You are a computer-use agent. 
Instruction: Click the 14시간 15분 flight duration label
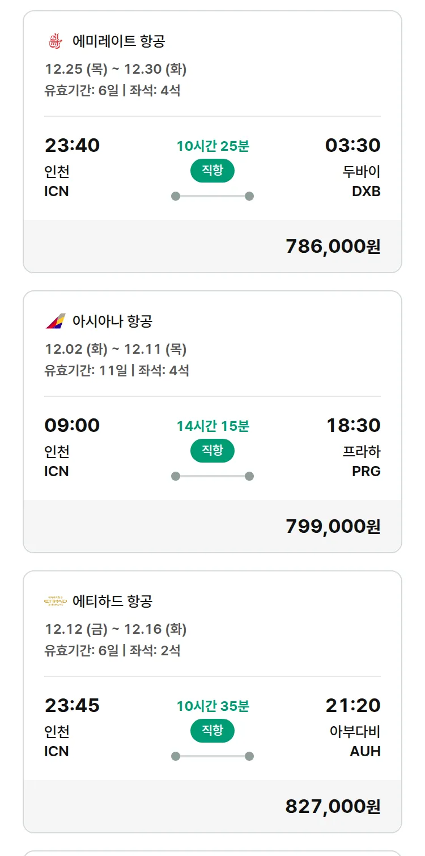pyautogui.click(x=212, y=426)
